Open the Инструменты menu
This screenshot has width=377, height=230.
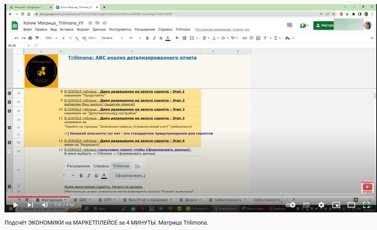pyautogui.click(x=120, y=29)
